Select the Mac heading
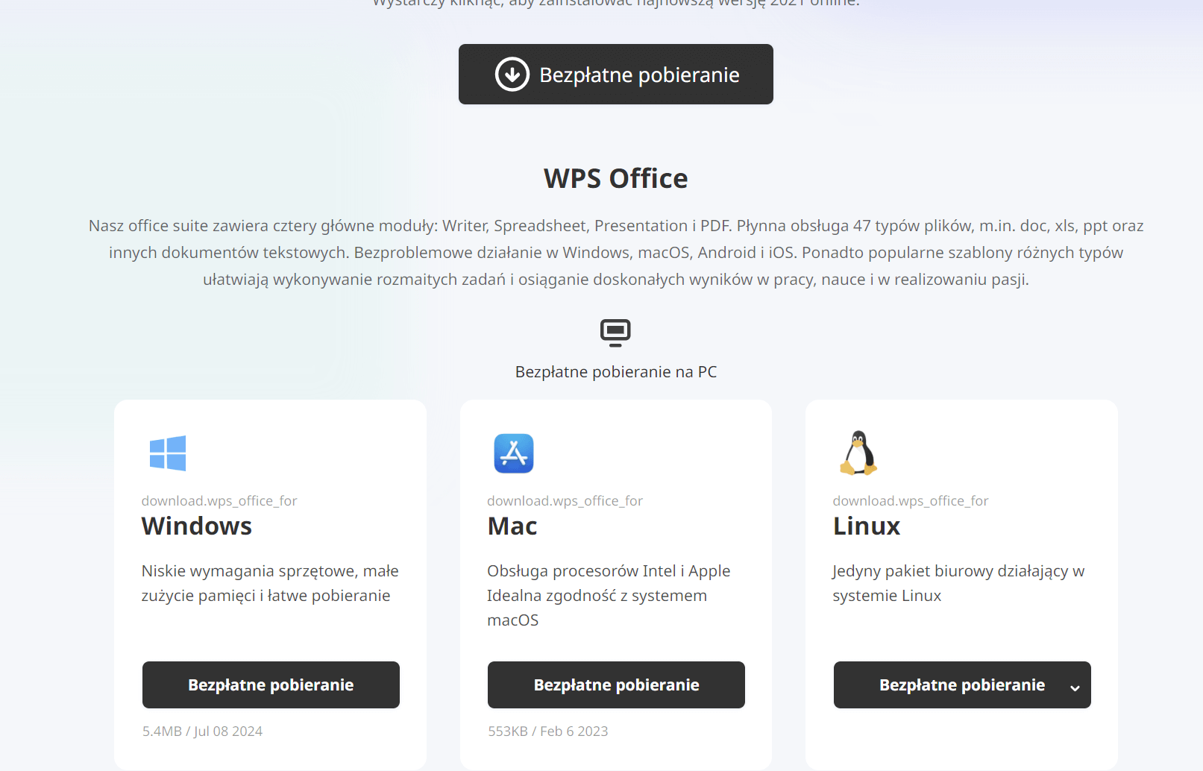 tap(512, 526)
